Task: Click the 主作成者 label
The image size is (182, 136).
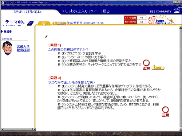Action: click(x=7, y=39)
